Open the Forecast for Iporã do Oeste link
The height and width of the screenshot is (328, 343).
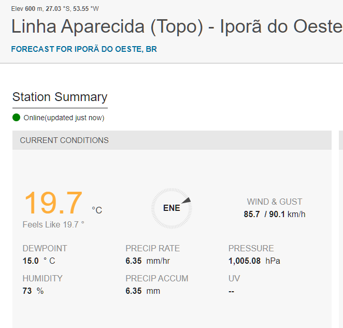(84, 49)
